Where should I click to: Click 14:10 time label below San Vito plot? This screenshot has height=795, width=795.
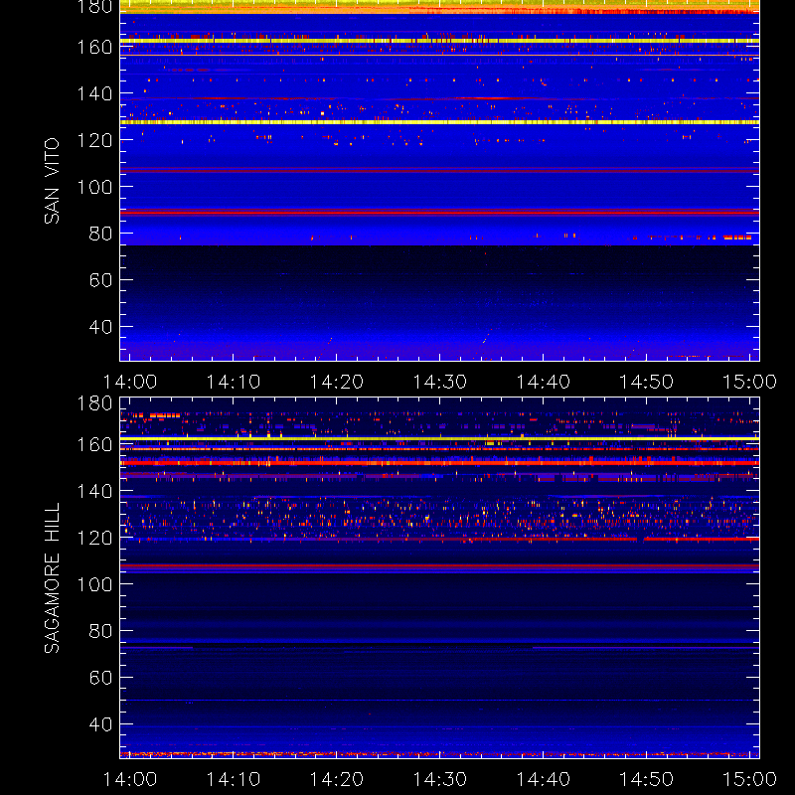pyautogui.click(x=234, y=382)
